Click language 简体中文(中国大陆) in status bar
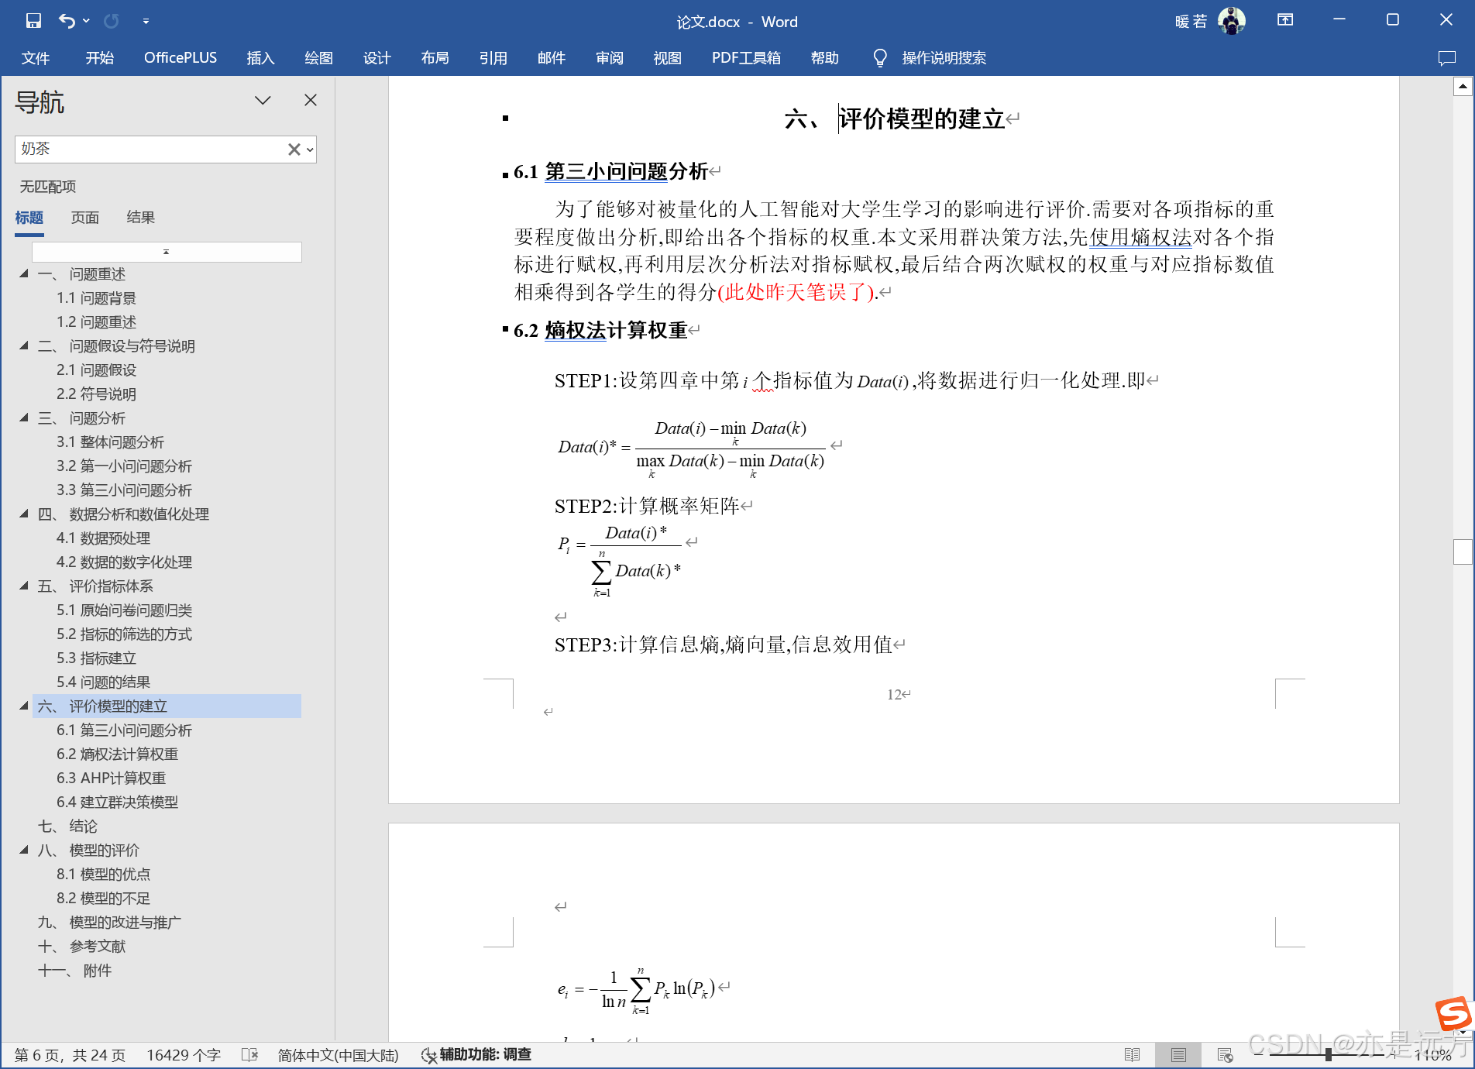This screenshot has width=1475, height=1069. 338,1055
